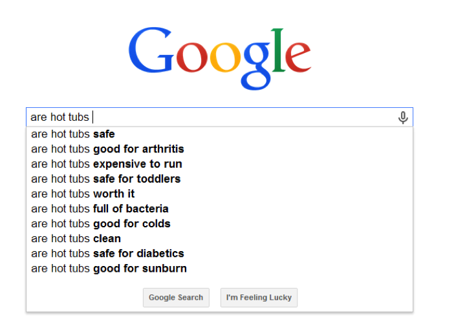Pick 'are hot tubs full of bacteria'
This screenshot has height=328, width=456.
[219, 209]
